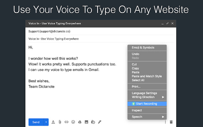This screenshot has height=127, width=203.
Task: Insert a file from Google Drive
Action: point(80,122)
